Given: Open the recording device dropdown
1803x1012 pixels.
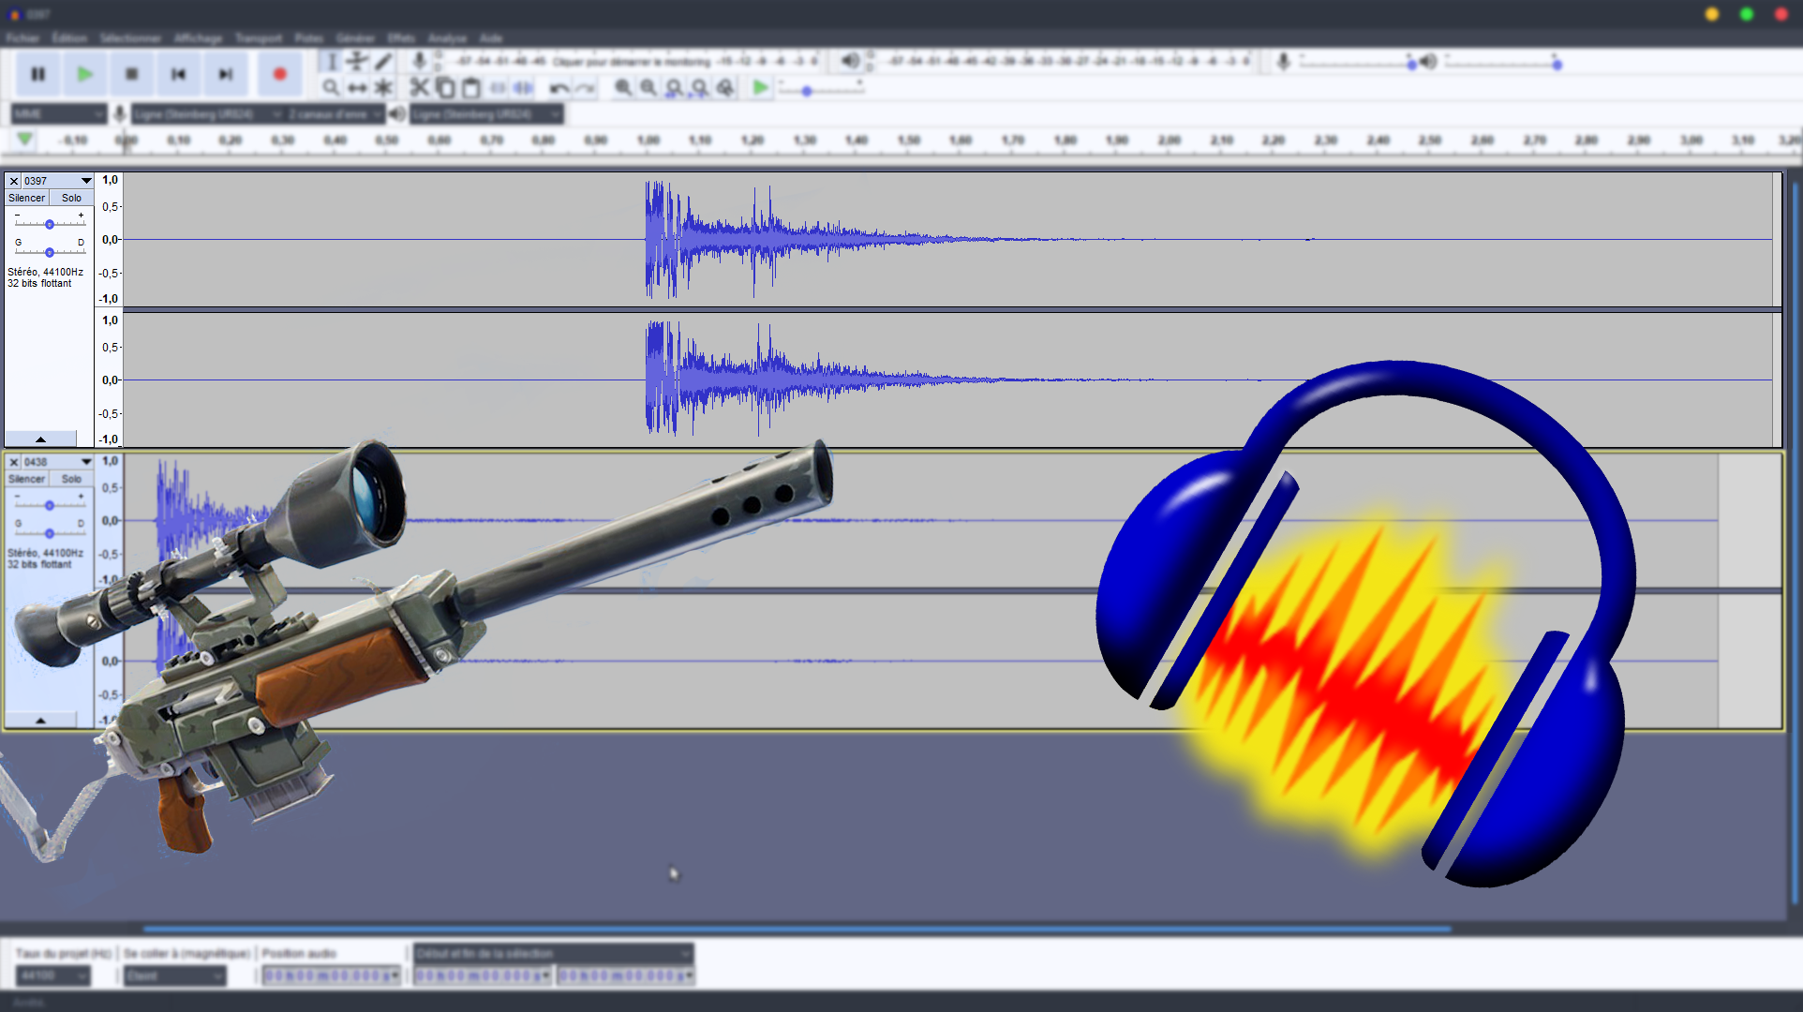Looking at the screenshot, I should pyautogui.click(x=207, y=113).
